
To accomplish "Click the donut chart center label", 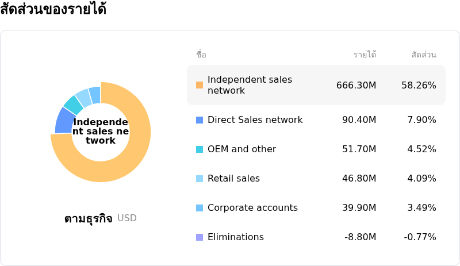I will pyautogui.click(x=101, y=132).
